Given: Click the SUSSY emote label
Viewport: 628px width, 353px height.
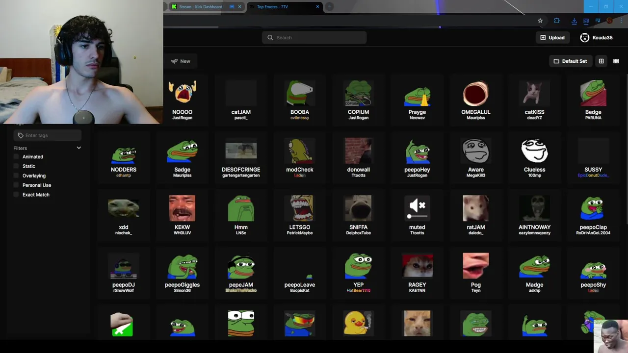Looking at the screenshot, I should pos(593,170).
